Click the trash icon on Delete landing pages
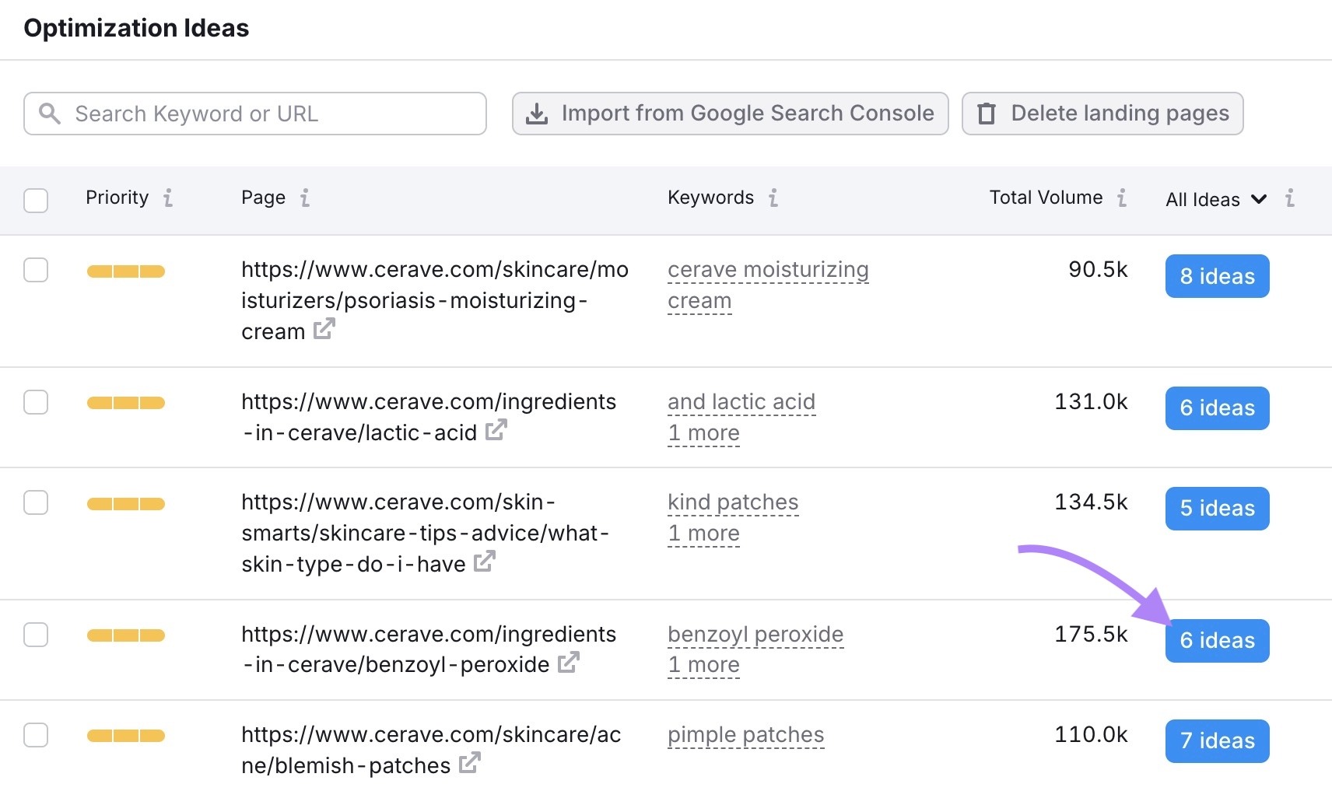Image resolution: width=1332 pixels, height=798 pixels. [986, 113]
